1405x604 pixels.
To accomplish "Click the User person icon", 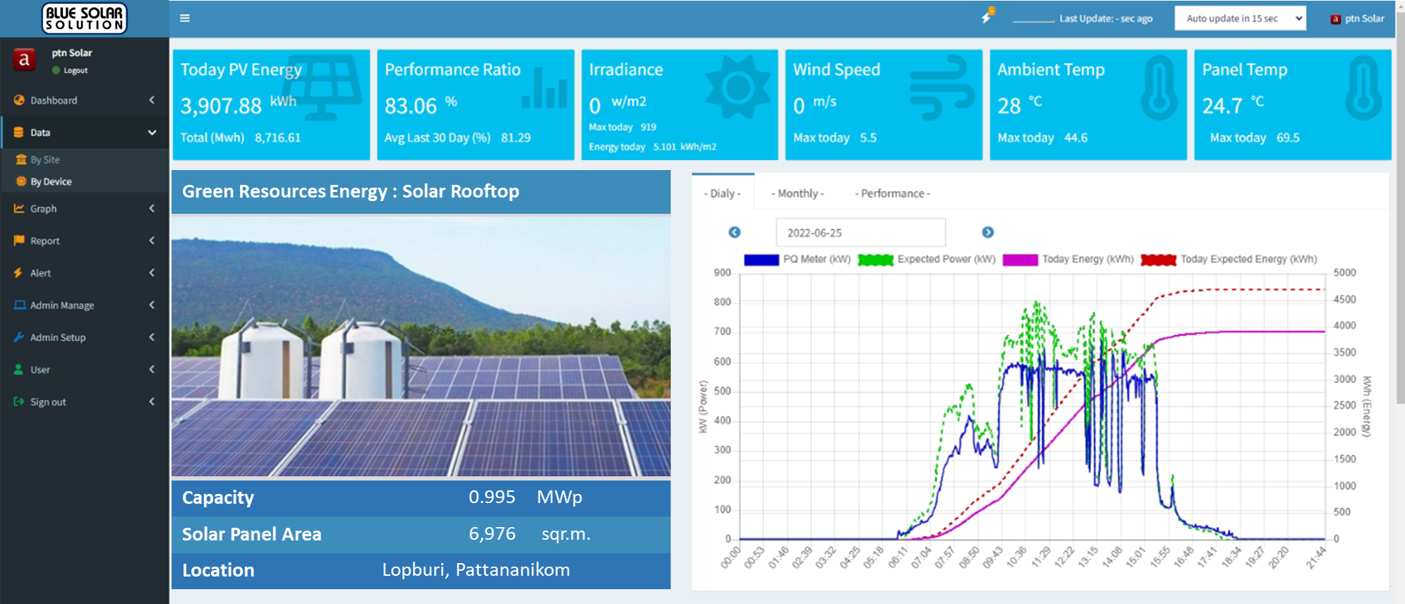I will [x=18, y=369].
